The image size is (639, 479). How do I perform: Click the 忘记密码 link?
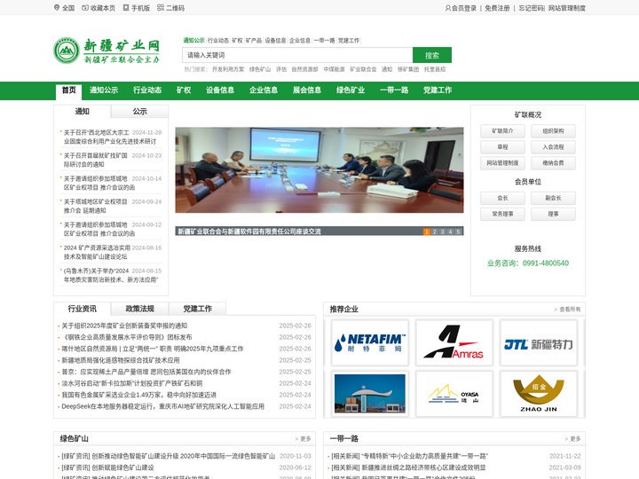531,8
